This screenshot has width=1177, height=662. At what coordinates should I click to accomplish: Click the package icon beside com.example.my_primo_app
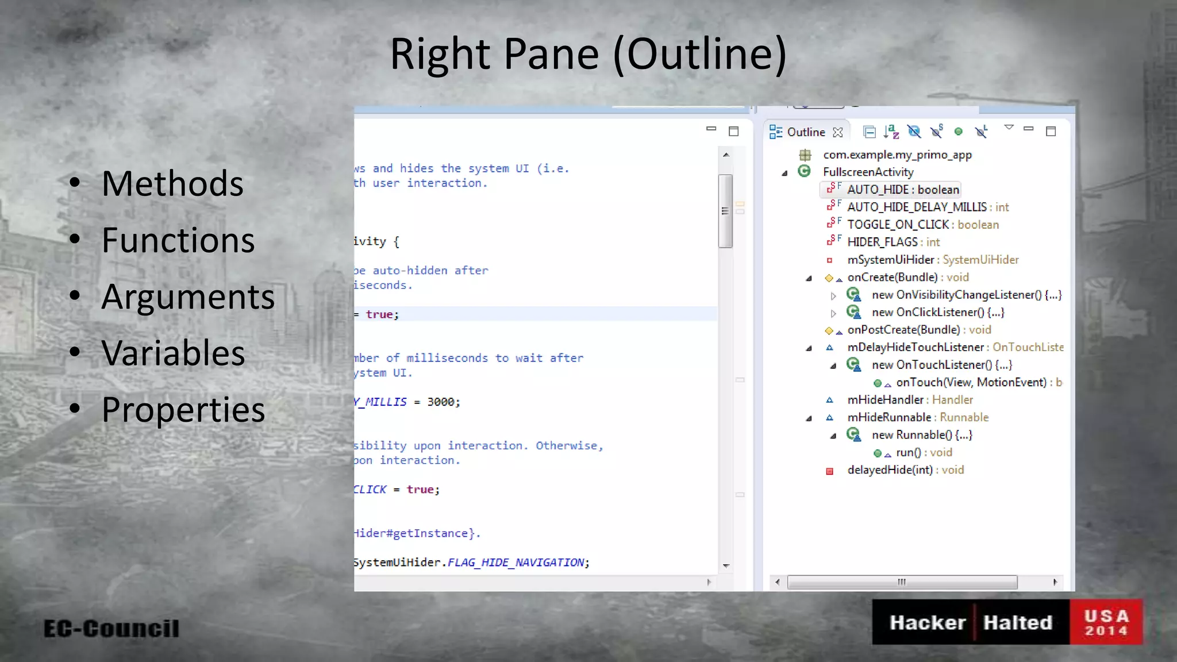point(805,155)
